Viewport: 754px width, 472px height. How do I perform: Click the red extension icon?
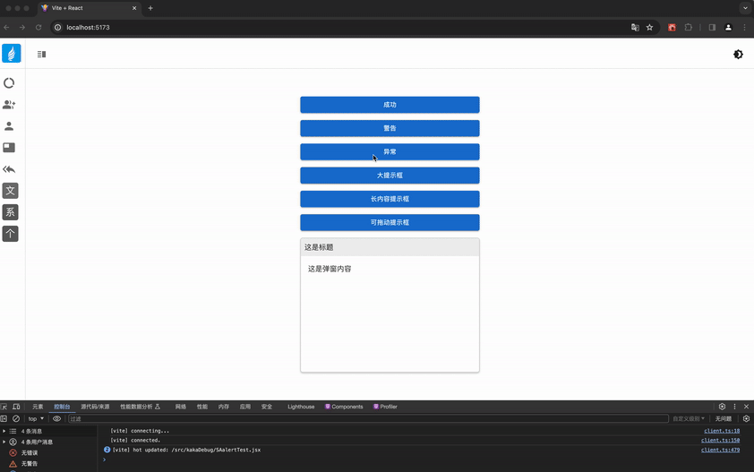tap(672, 28)
